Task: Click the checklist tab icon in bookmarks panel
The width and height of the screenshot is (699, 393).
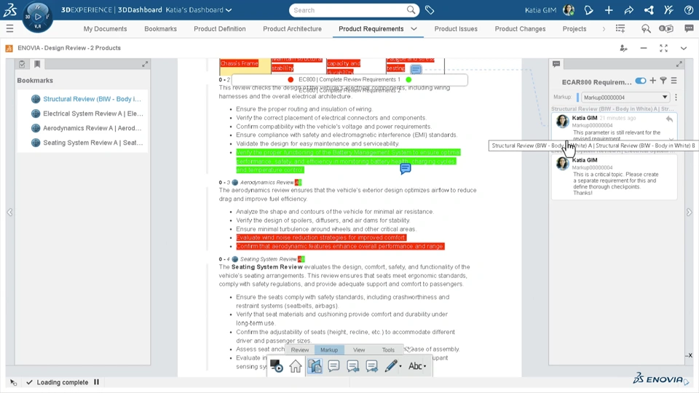Action: (22, 64)
